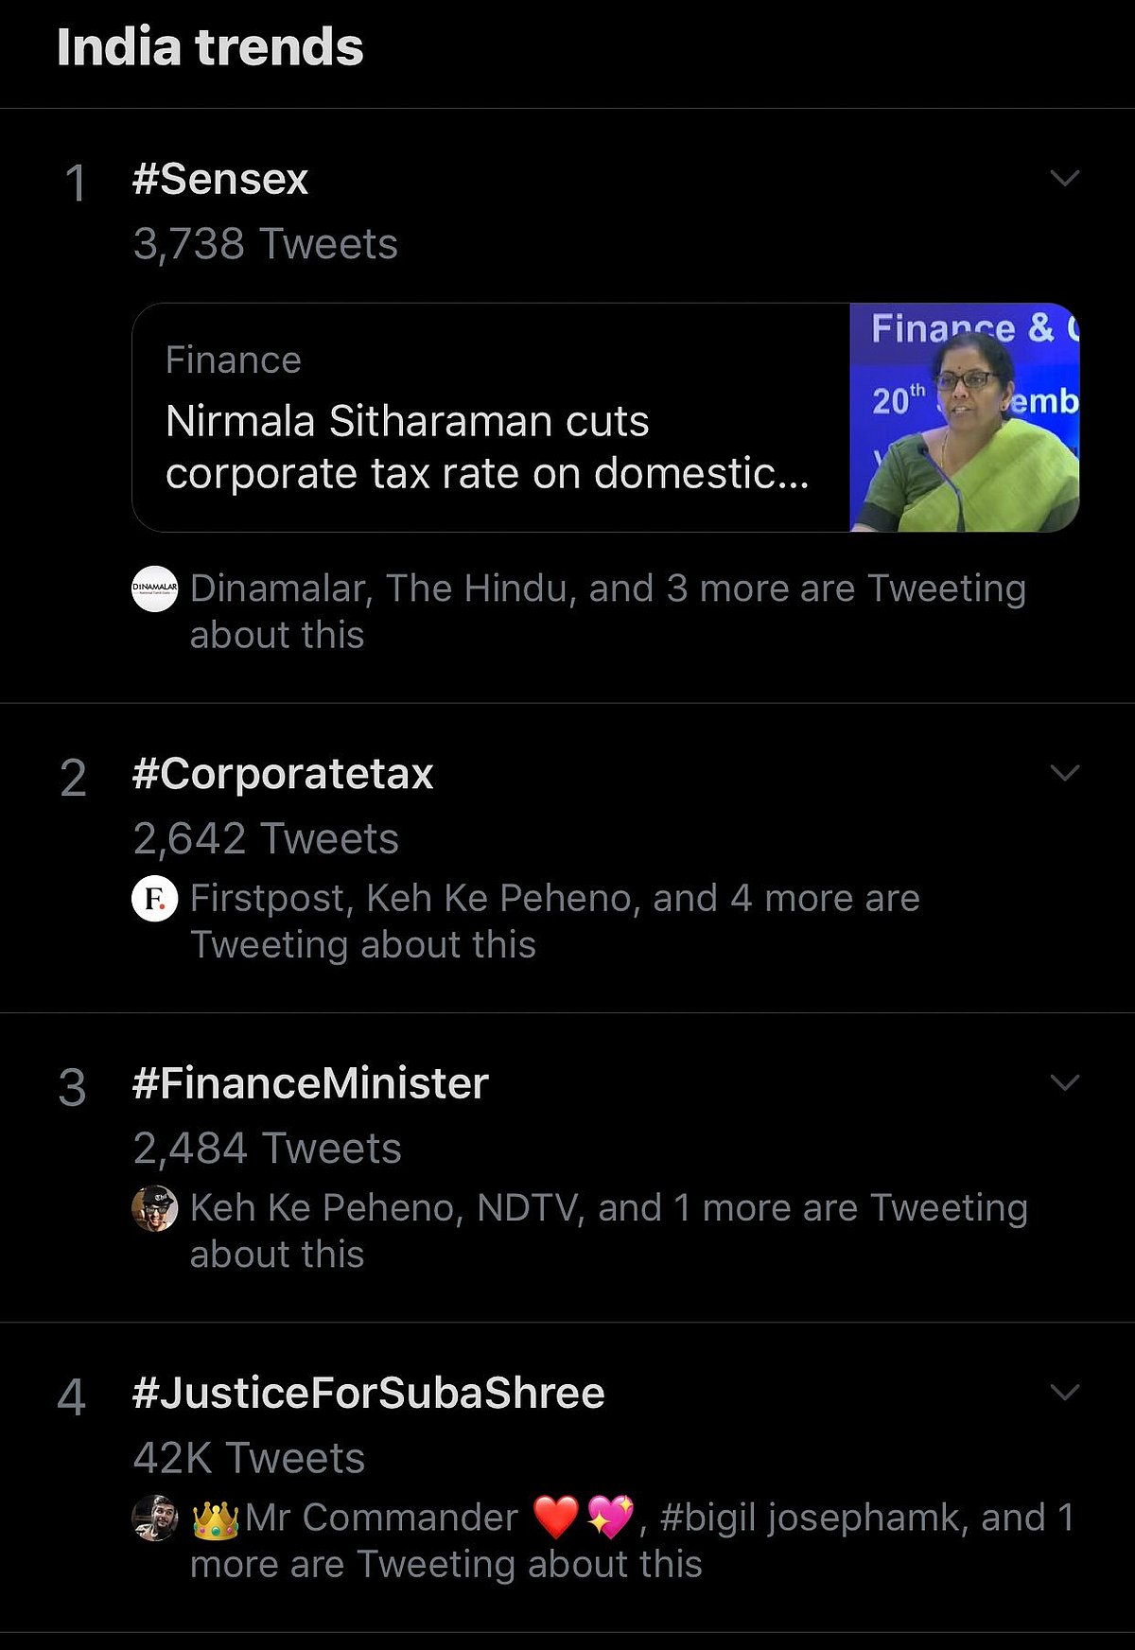1135x1650 pixels.
Task: Open chevron menu for #JusticeForSubaShree
Action: click(1065, 1393)
